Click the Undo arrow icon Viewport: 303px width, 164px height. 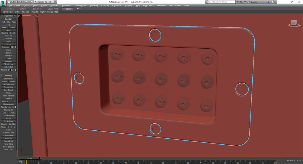pos(20,2)
